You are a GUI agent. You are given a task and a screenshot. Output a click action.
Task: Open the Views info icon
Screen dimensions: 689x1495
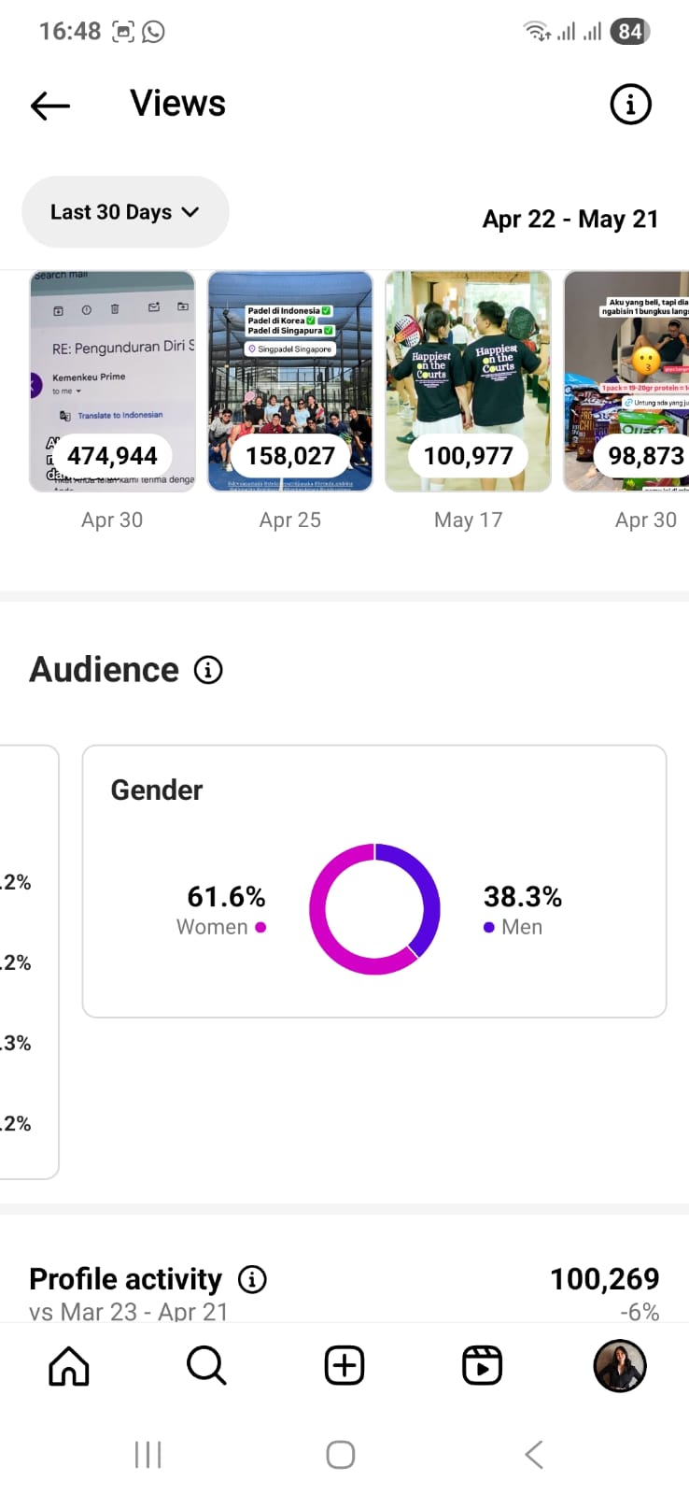point(630,105)
